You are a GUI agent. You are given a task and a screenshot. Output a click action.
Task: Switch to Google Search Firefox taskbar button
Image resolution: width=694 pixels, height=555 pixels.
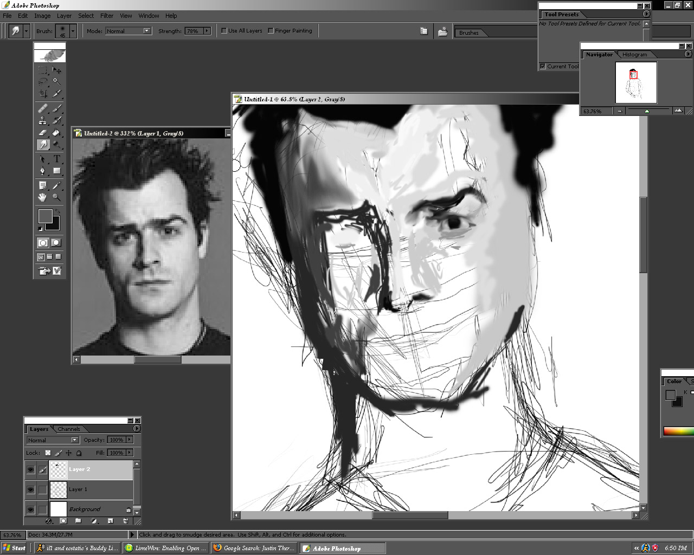pyautogui.click(x=254, y=548)
